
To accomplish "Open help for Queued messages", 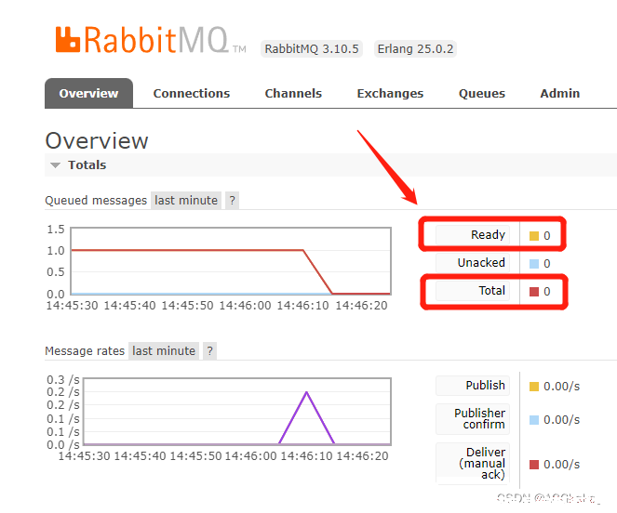I will click(x=232, y=200).
